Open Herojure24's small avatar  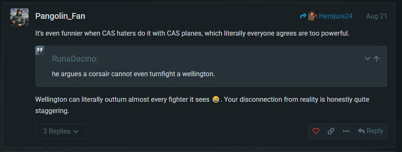tap(313, 16)
